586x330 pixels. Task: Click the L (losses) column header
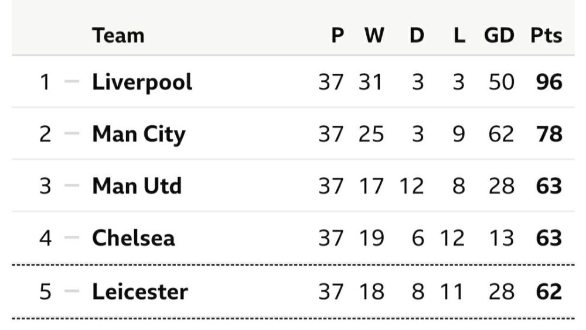pyautogui.click(x=459, y=36)
